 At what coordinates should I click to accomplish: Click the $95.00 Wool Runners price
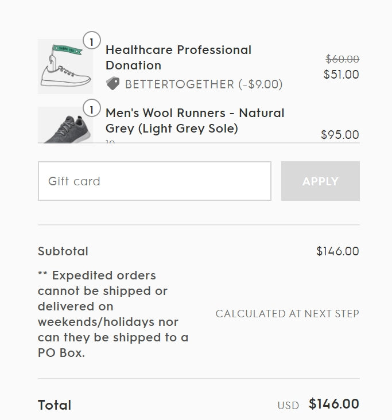[340, 135]
